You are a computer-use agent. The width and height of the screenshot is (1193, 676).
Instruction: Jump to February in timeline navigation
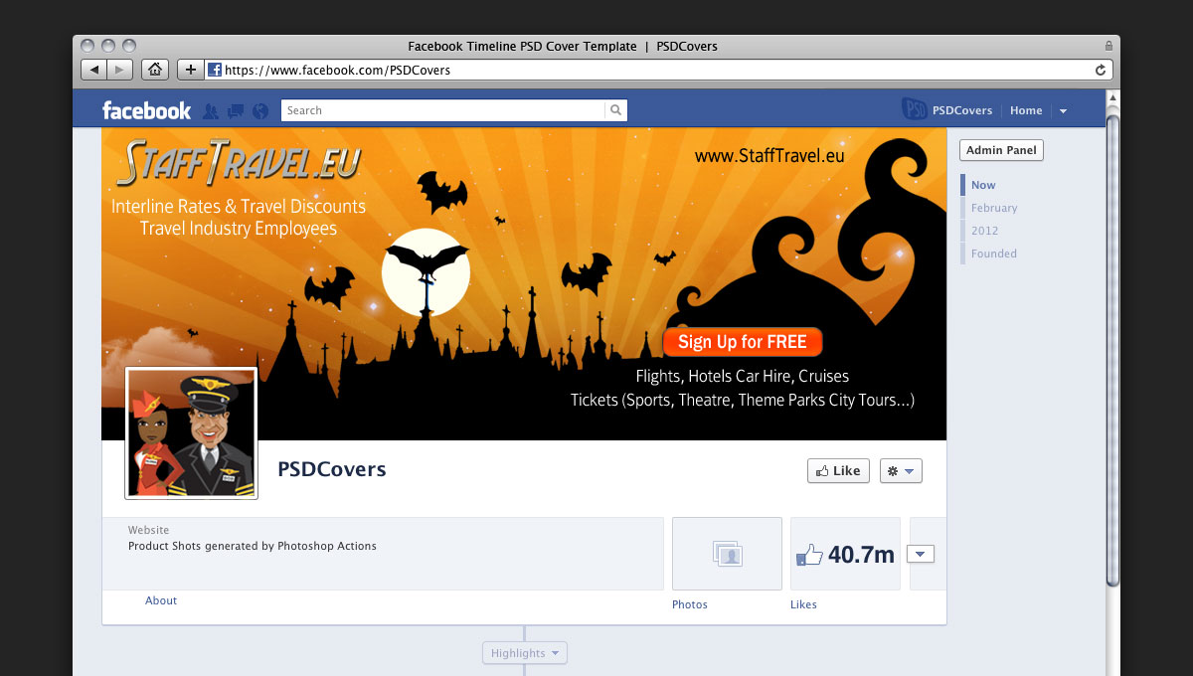[994, 208]
